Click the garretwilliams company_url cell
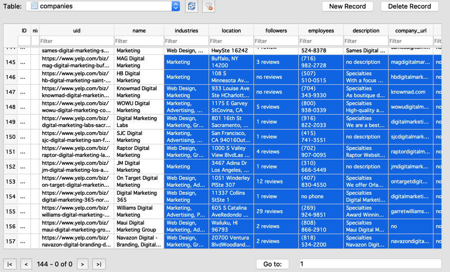This screenshot has width=450, height=272. [411, 211]
